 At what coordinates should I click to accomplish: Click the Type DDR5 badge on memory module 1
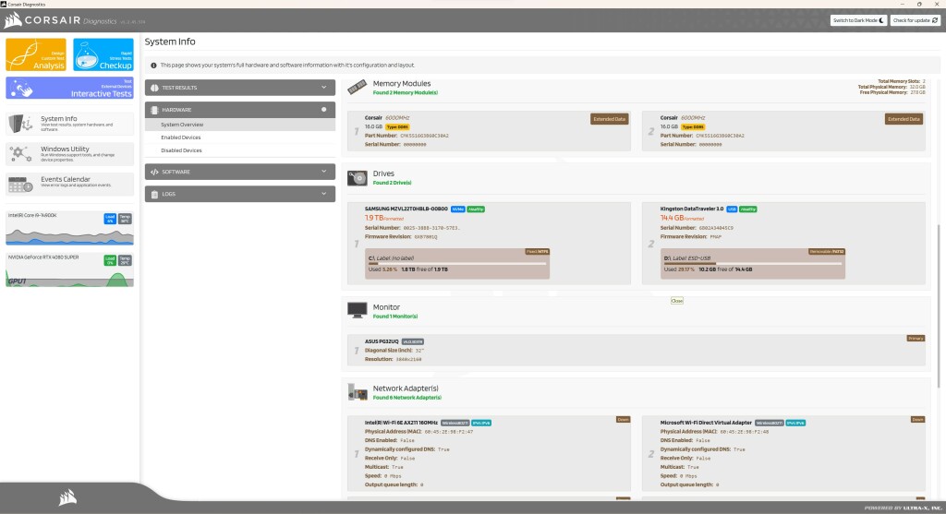coord(397,127)
